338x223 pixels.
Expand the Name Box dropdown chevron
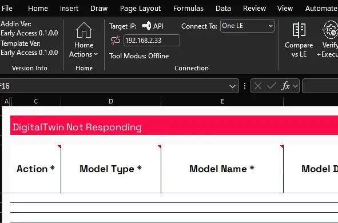(x=232, y=86)
